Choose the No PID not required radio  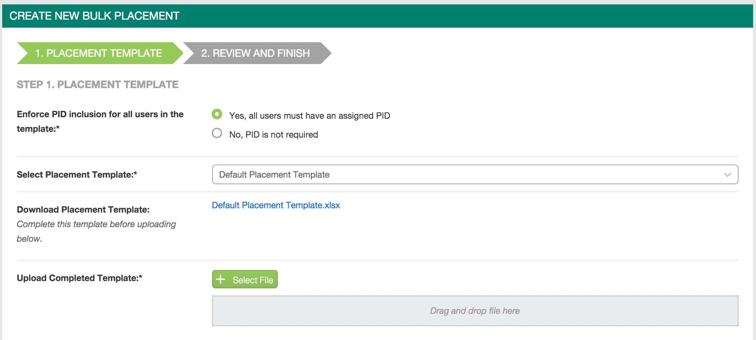[217, 133]
